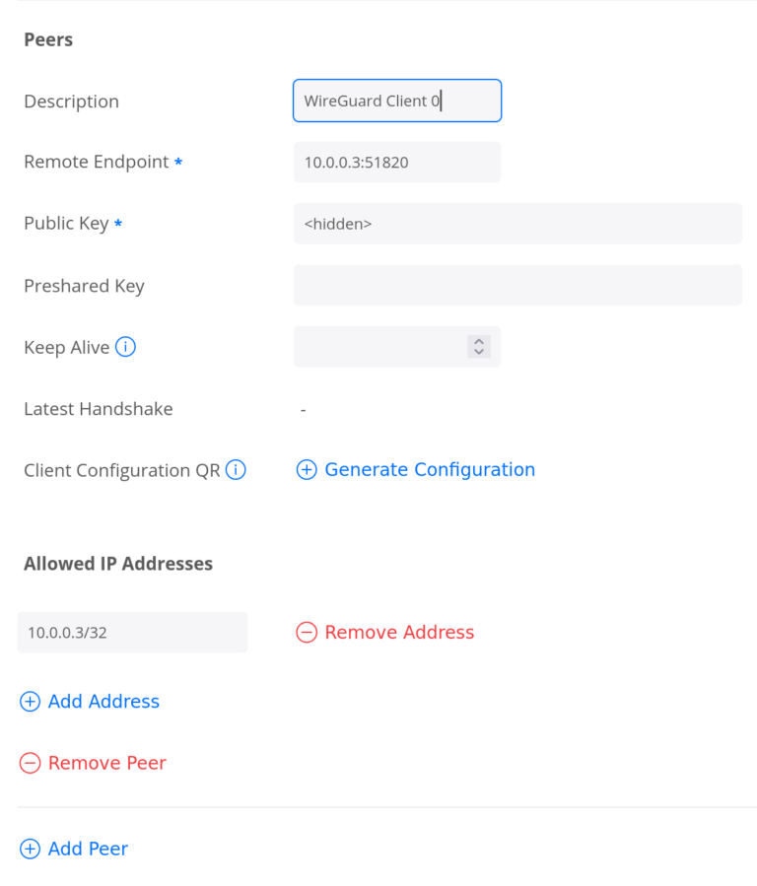Click the down arrow on Keep Alive stepper
Image resolution: width=757 pixels, height=886 pixels.
click(x=479, y=351)
